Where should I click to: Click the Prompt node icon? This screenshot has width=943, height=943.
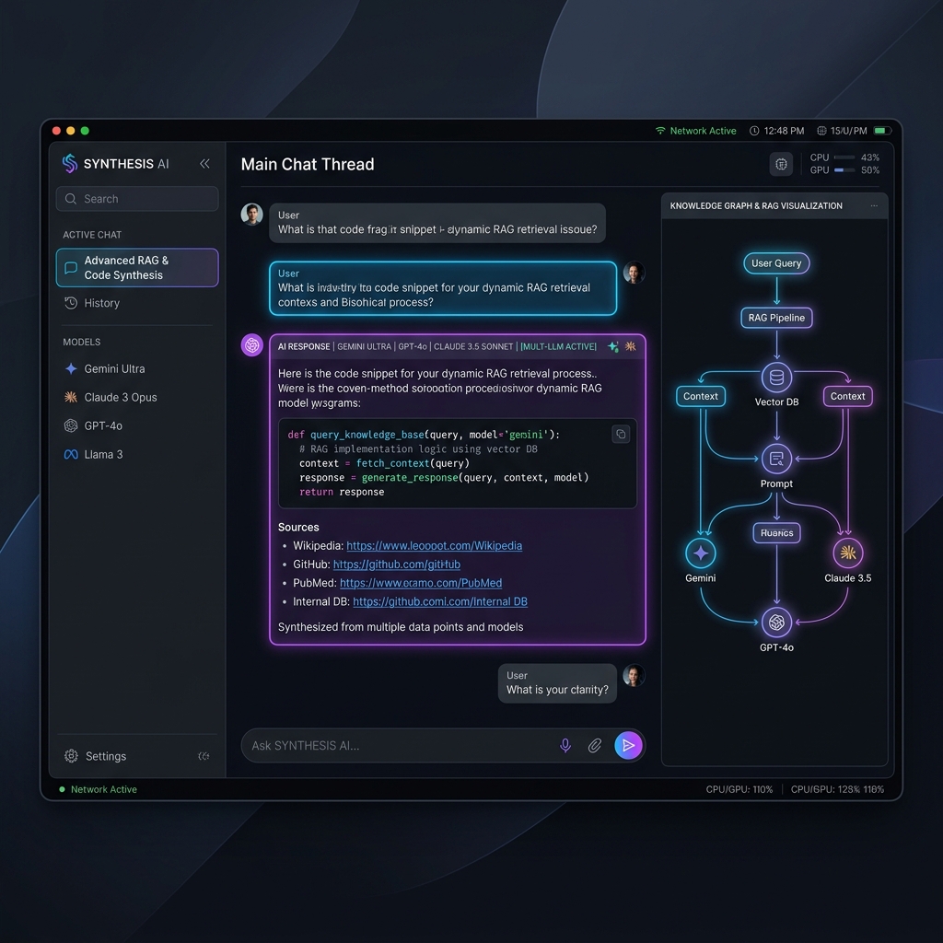(776, 459)
